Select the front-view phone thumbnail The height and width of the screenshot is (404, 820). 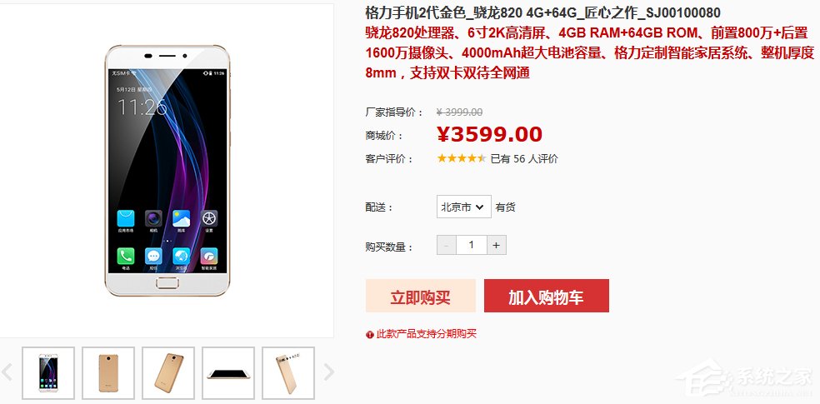pos(48,372)
